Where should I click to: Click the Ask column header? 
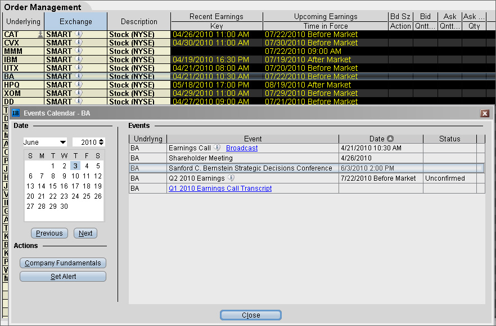(x=450, y=17)
